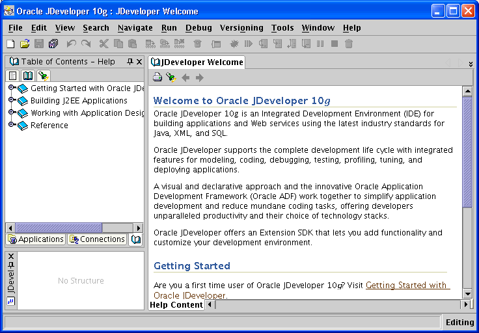Click the Make build icon
479x333 pixels.
coord(150,44)
